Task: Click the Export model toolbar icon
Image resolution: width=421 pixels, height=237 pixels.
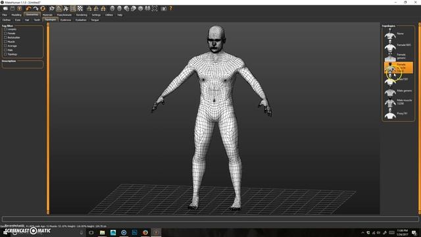Action: point(20,9)
